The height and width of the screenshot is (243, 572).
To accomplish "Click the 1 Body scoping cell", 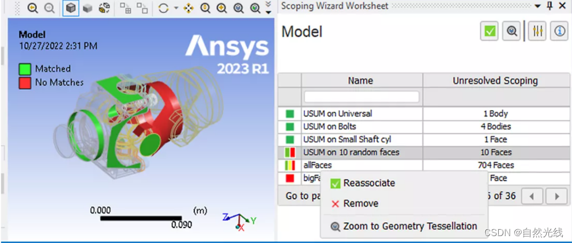I will (495, 113).
